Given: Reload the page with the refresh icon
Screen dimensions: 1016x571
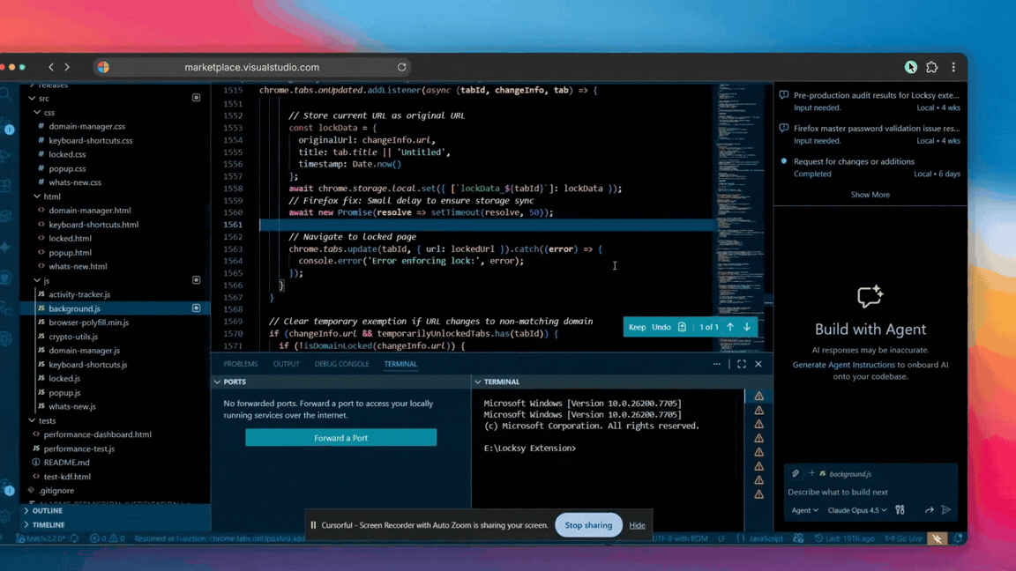Looking at the screenshot, I should point(401,66).
